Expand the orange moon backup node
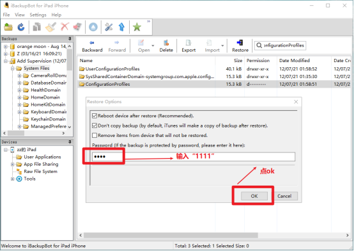 pyautogui.click(x=6, y=47)
